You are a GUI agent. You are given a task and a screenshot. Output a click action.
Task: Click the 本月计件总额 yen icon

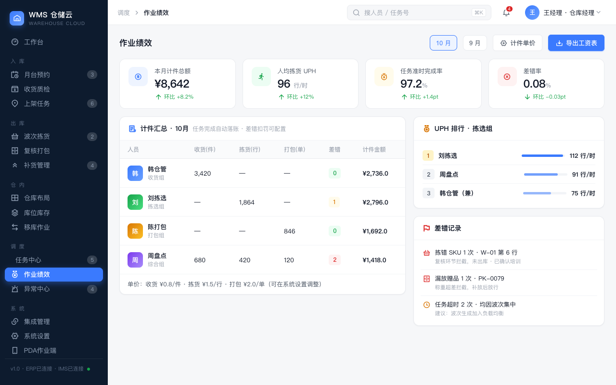pyautogui.click(x=138, y=77)
